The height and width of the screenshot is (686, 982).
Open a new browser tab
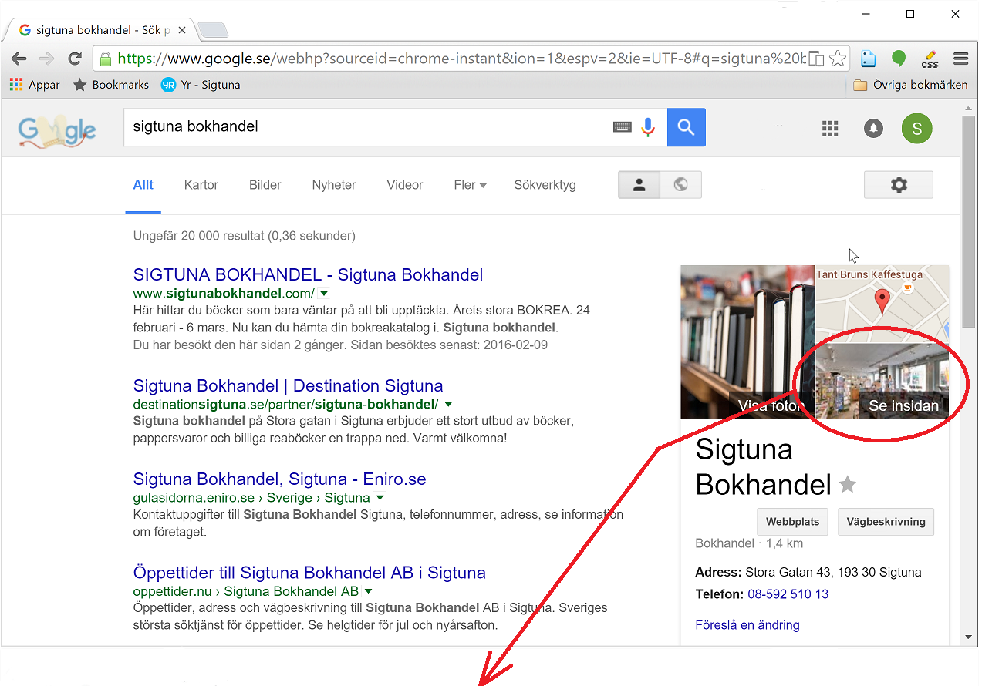(212, 31)
